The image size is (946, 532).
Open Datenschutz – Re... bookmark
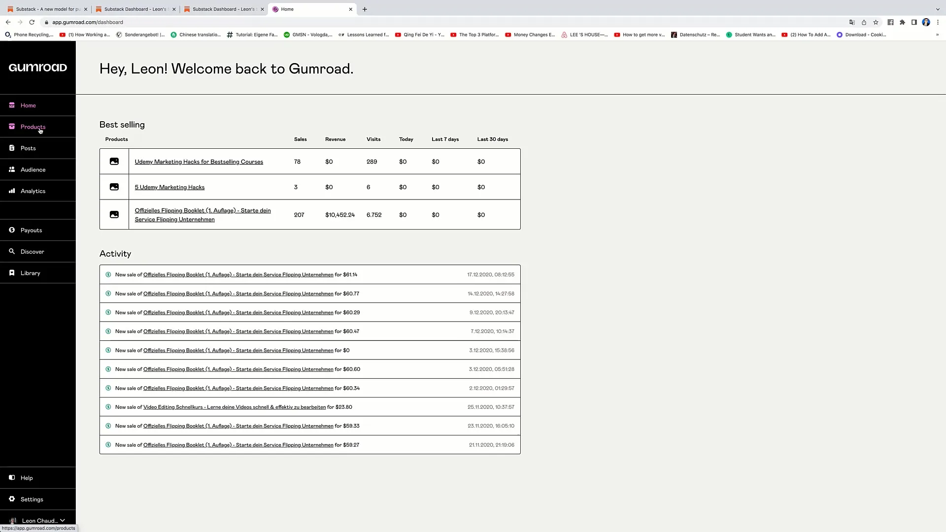[x=695, y=34]
